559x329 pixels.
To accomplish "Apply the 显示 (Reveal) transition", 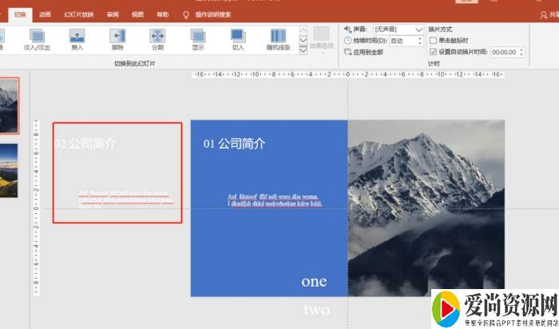I will click(197, 39).
